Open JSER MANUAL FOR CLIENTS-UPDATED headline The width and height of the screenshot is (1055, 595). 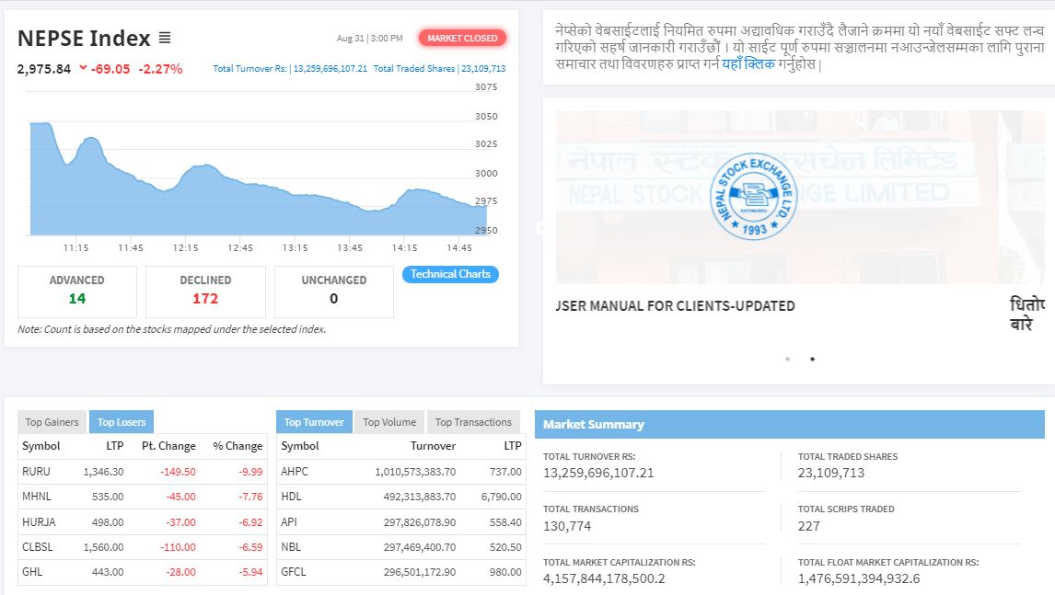[675, 306]
